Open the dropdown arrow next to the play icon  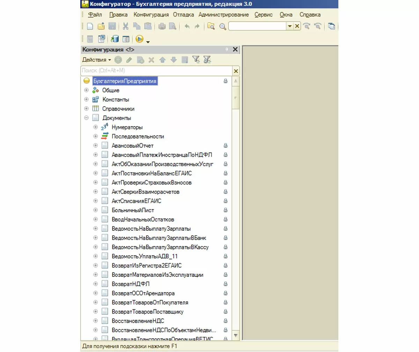pyautogui.click(x=148, y=42)
